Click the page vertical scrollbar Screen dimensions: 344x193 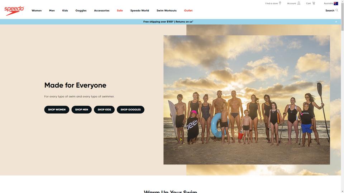tap(343, 96)
